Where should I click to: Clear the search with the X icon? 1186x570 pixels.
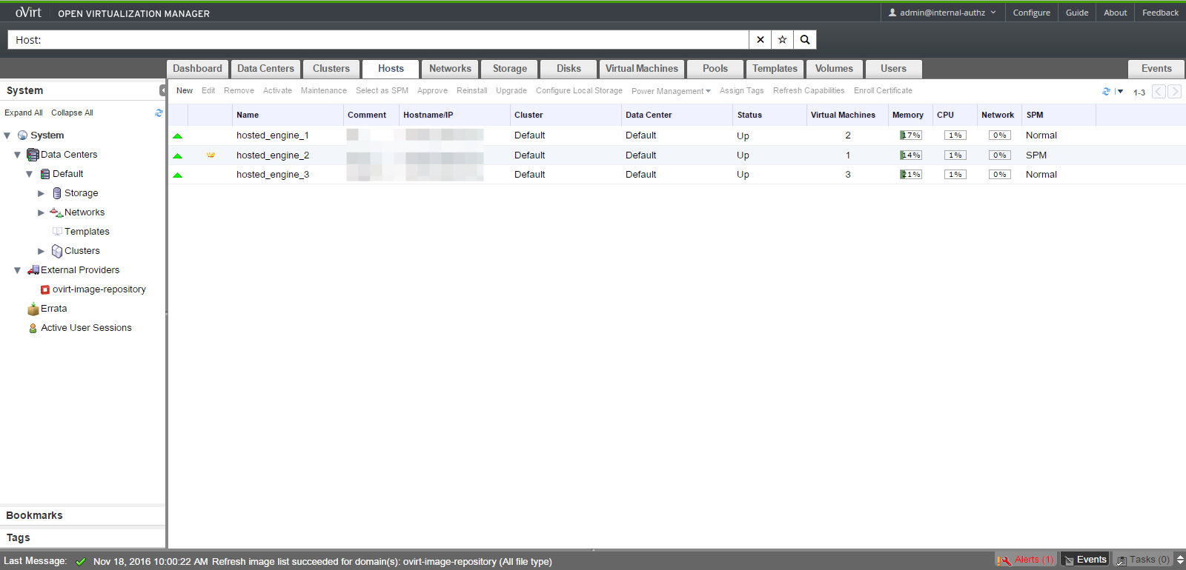(x=761, y=40)
